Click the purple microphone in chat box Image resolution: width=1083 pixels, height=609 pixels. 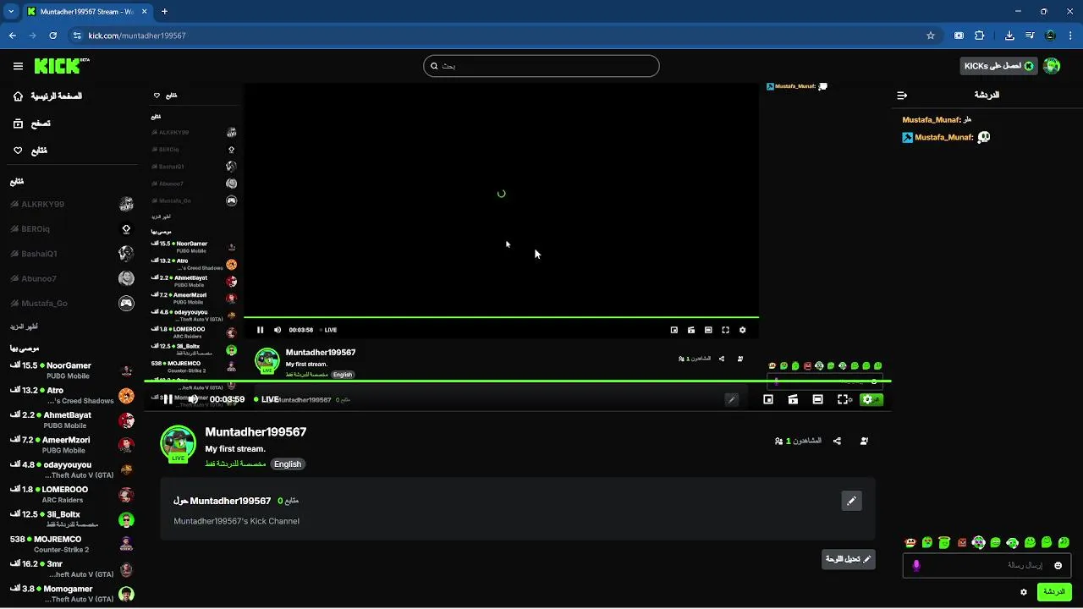(x=915, y=565)
